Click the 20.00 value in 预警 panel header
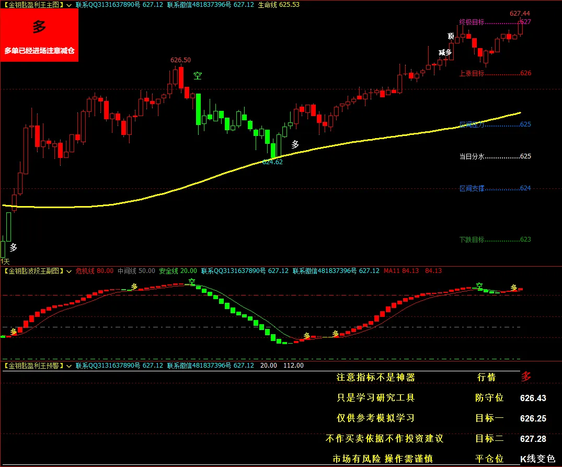Image resolution: width=562 pixels, height=467 pixels. click(x=269, y=366)
